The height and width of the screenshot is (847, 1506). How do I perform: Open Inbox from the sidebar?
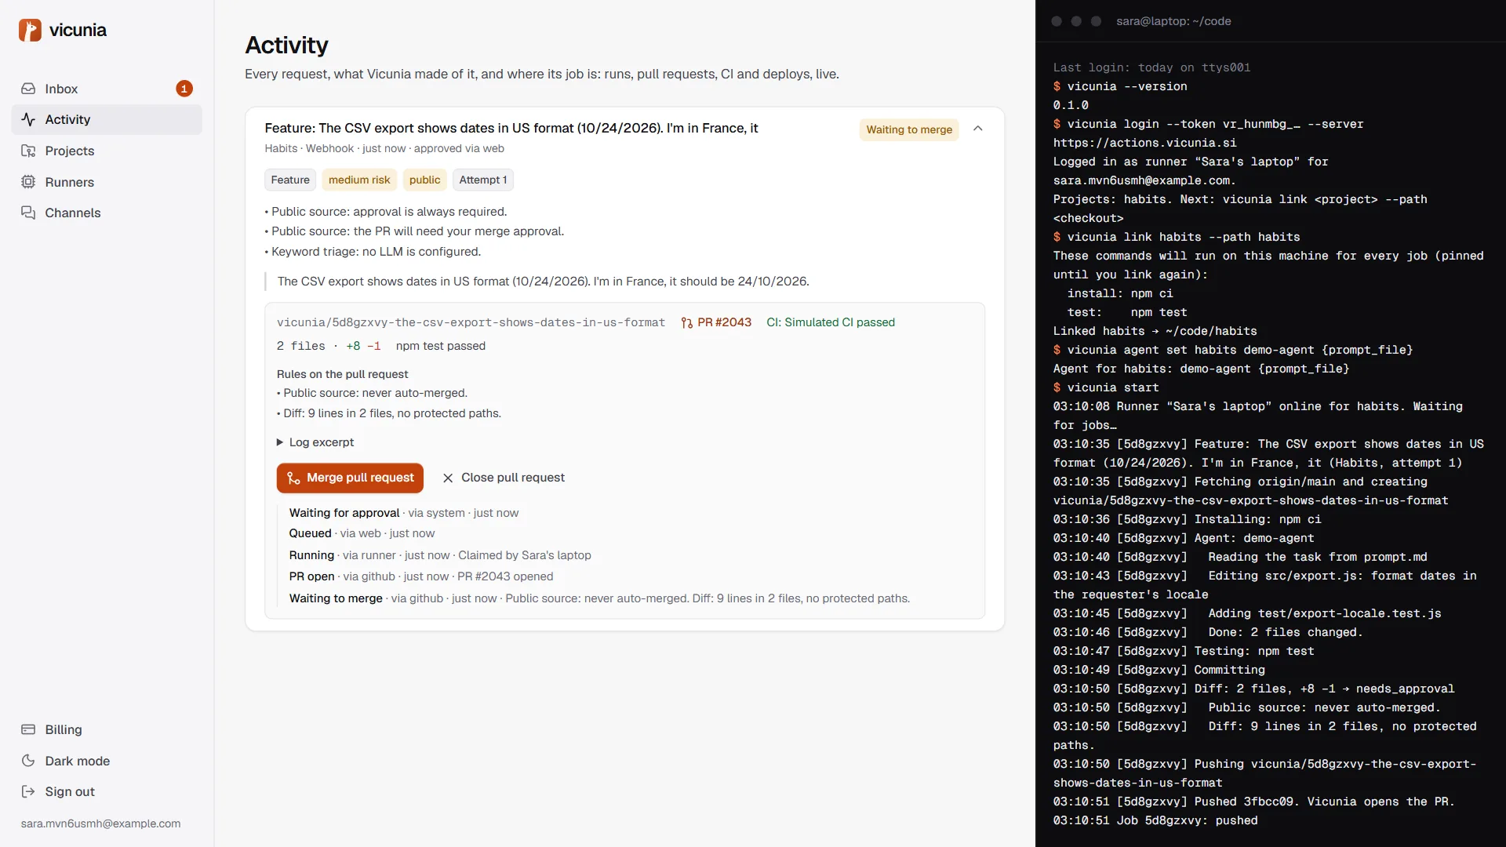click(107, 89)
